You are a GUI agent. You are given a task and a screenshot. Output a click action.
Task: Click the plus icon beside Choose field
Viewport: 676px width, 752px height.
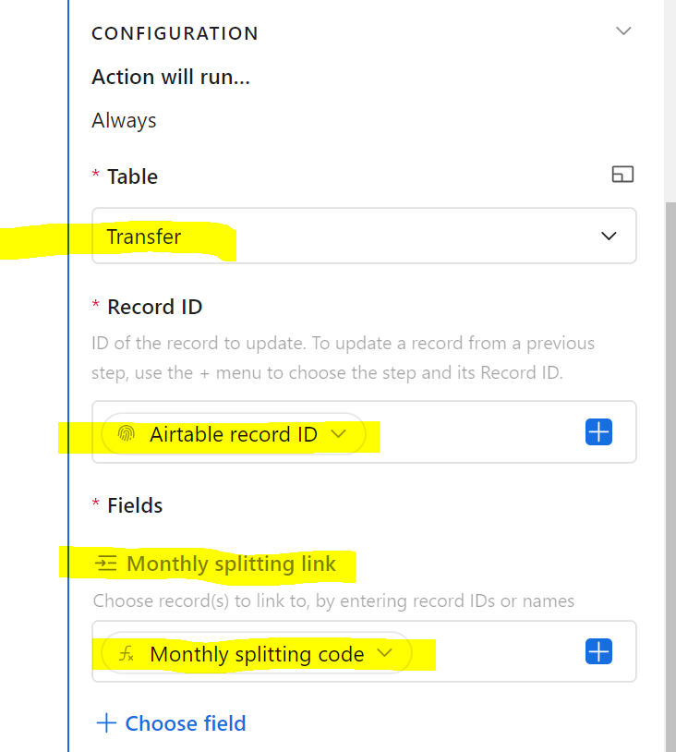(106, 722)
